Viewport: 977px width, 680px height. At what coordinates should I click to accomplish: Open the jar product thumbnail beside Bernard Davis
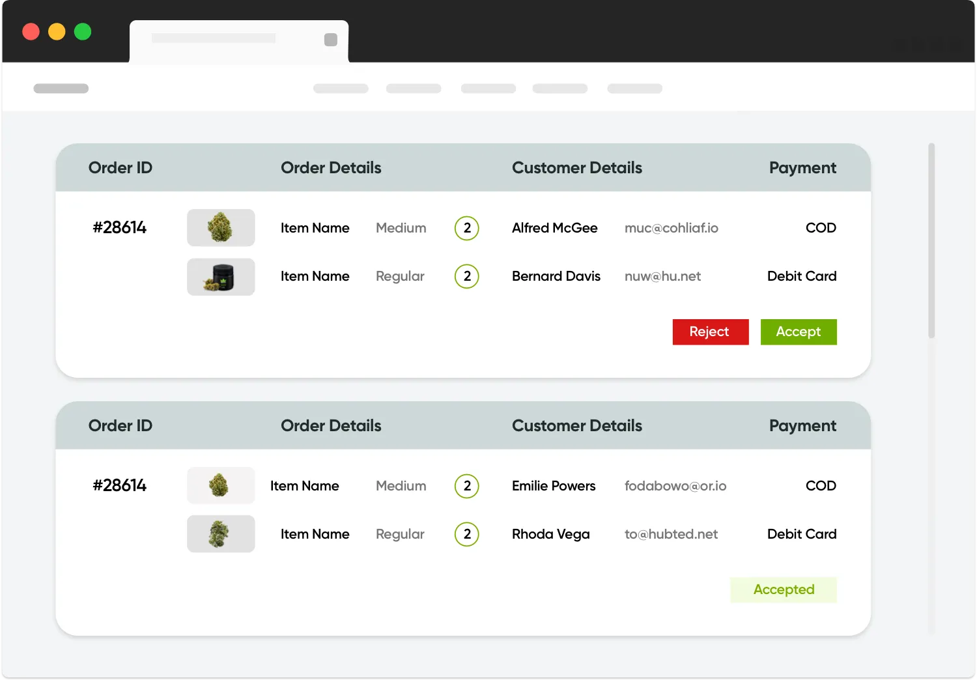[221, 277]
